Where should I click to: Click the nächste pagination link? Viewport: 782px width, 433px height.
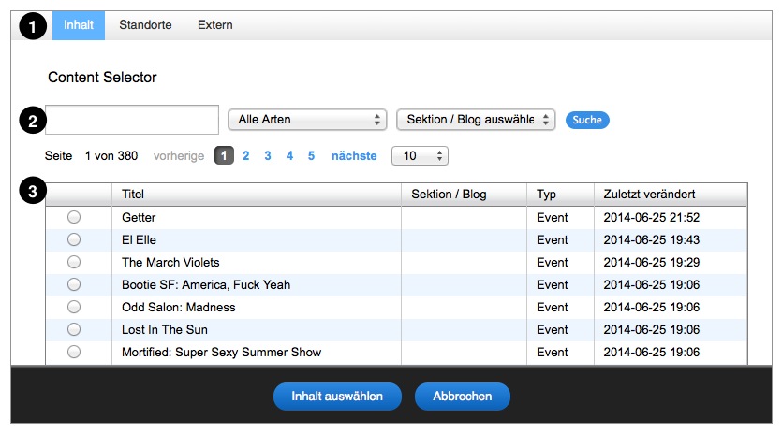[354, 156]
